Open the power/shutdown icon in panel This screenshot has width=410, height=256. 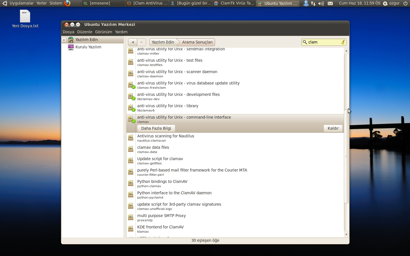405,3
